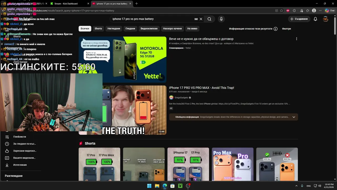Click the taskbar volume speaker icon
The height and width of the screenshot is (190, 337).
[320, 186]
